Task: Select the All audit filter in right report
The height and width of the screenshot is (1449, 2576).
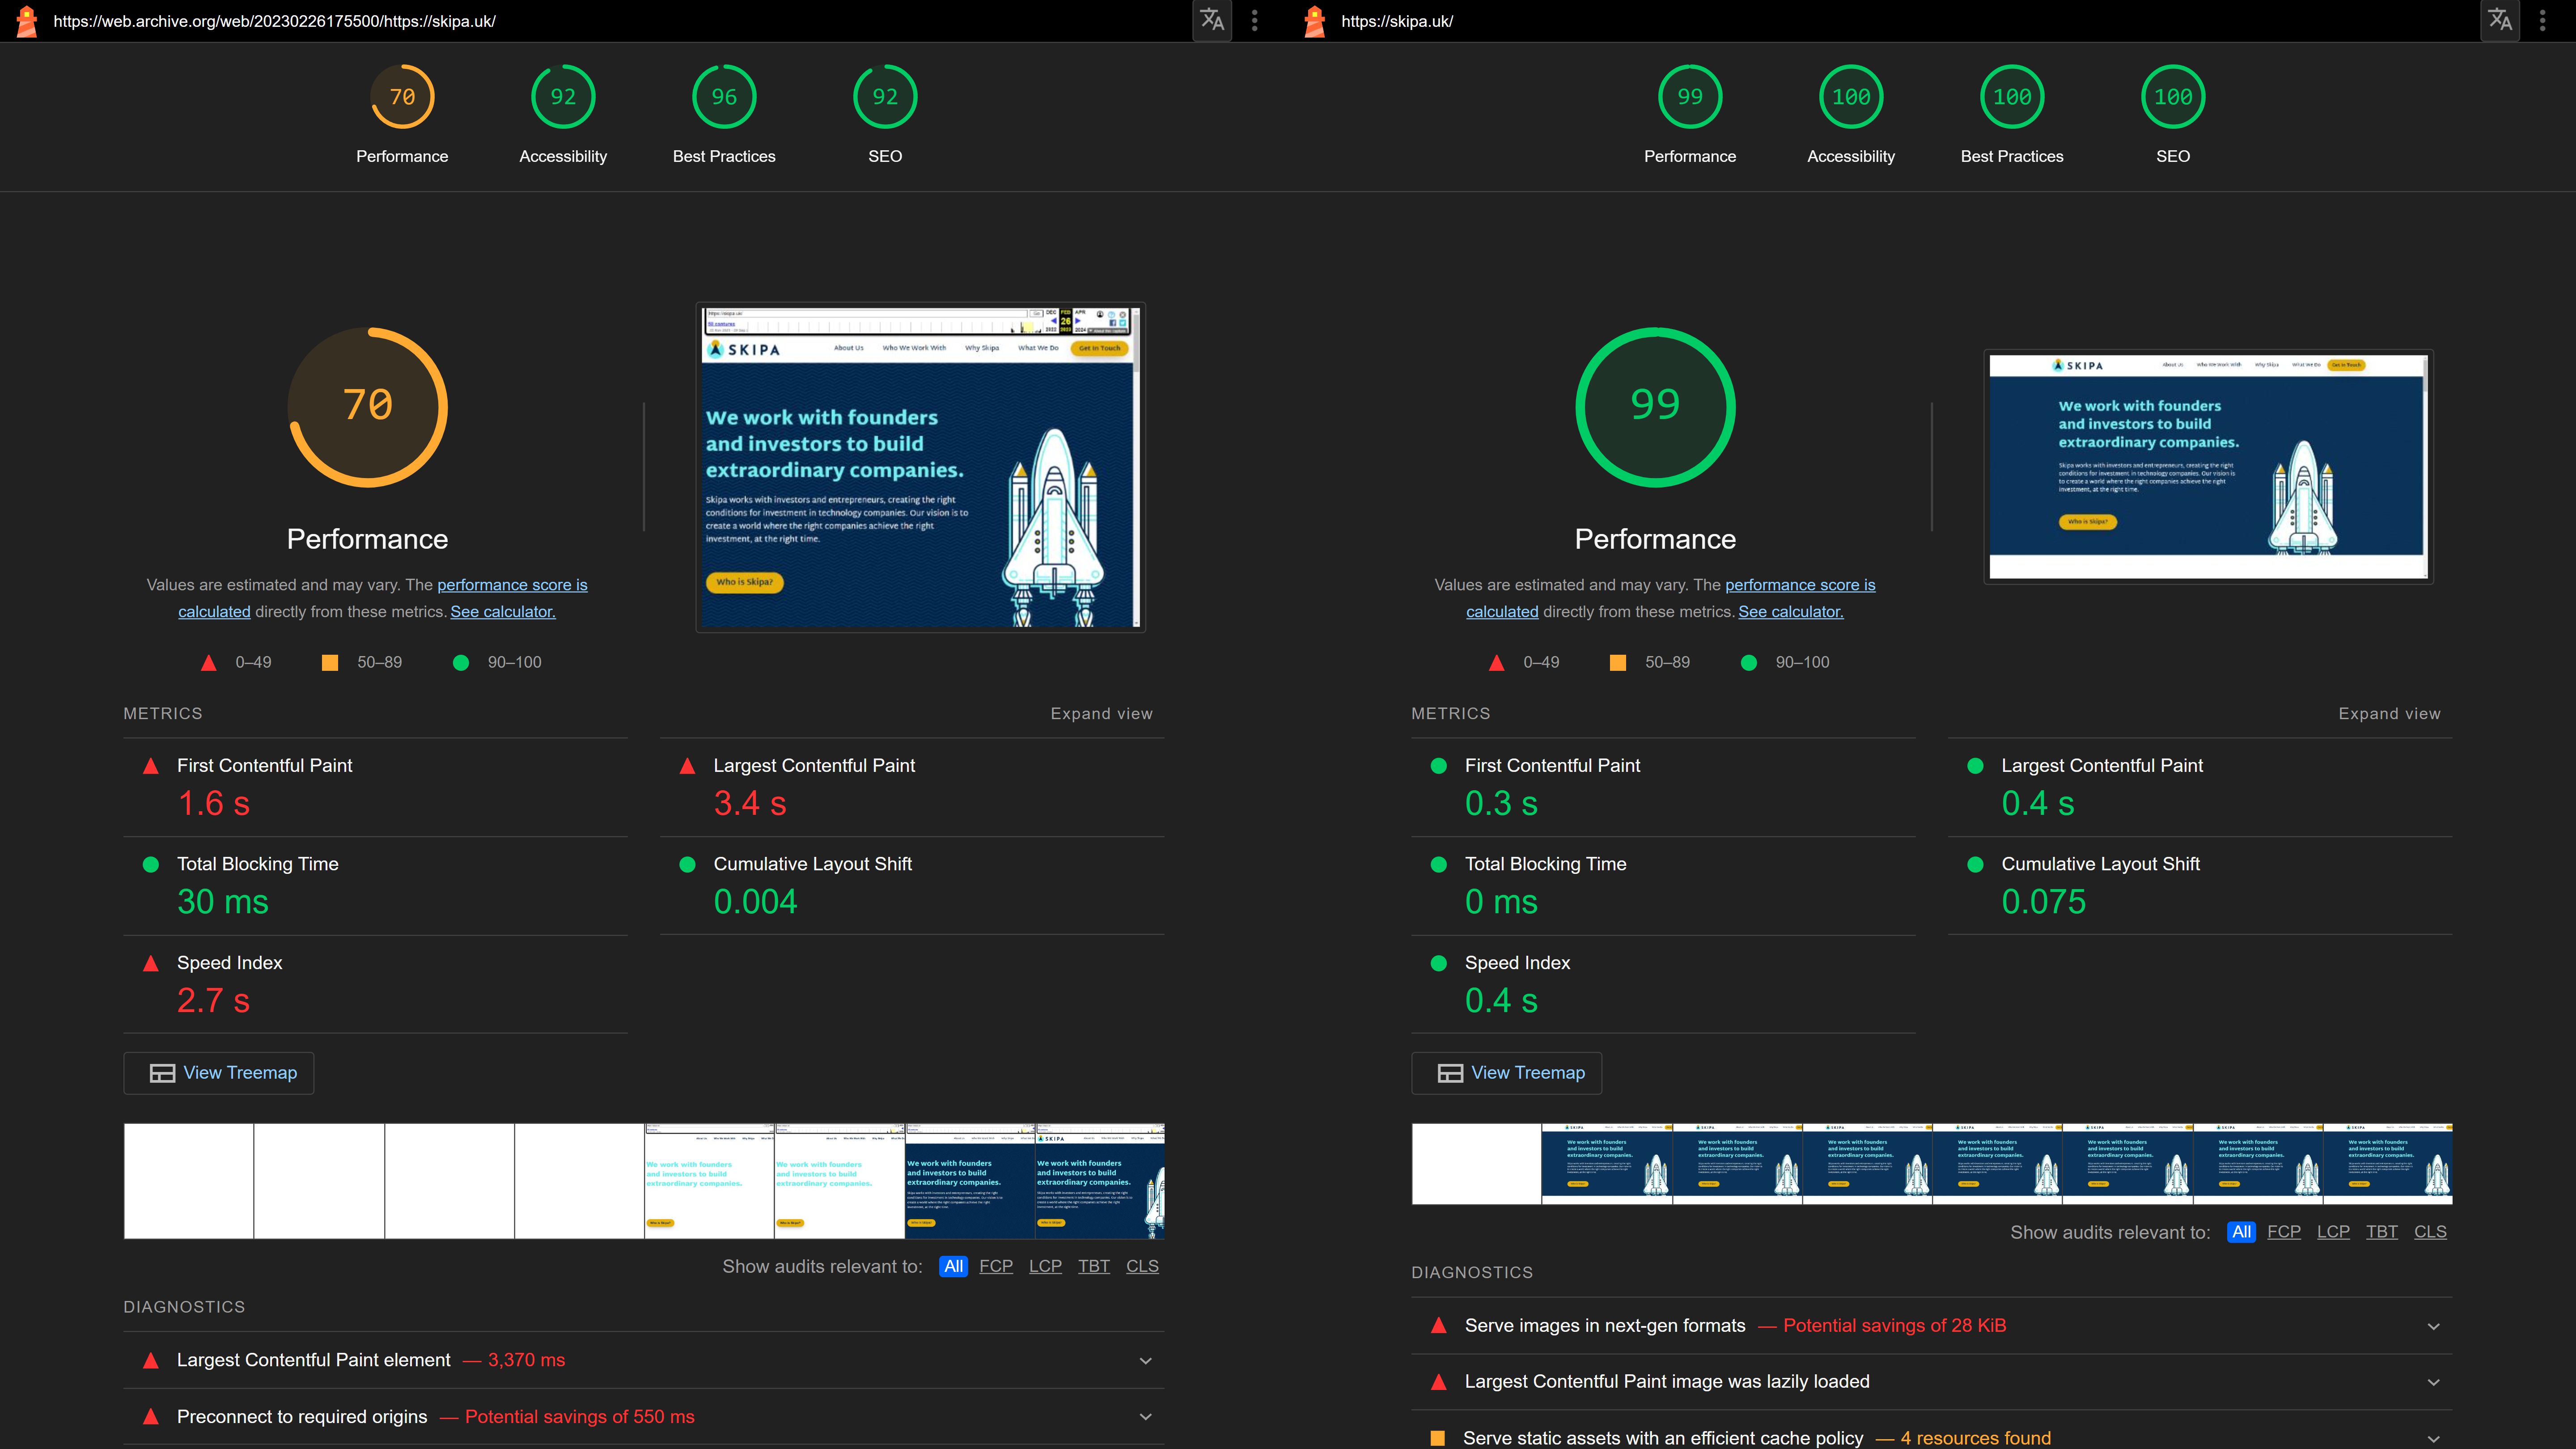Action: point(2241,1232)
